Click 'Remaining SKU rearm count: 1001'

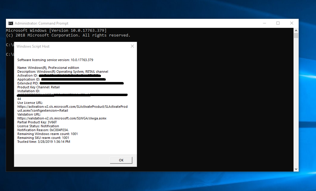pos(43,138)
